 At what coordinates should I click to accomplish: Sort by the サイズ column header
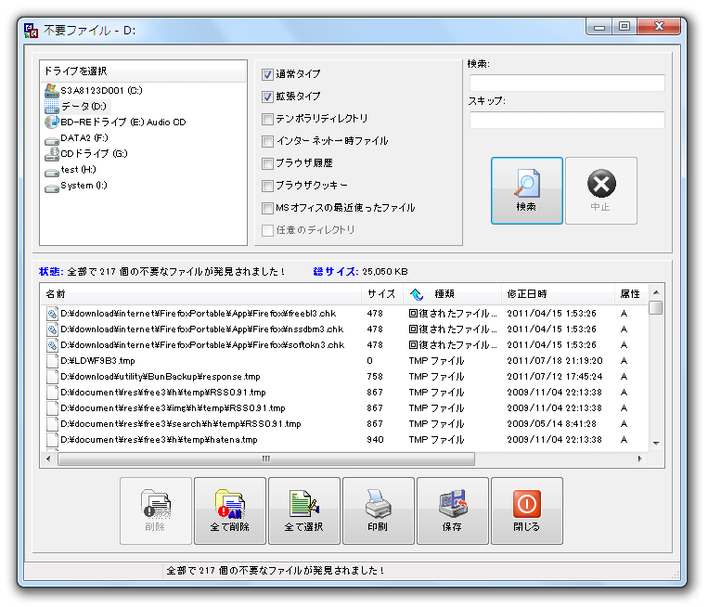[x=382, y=294]
